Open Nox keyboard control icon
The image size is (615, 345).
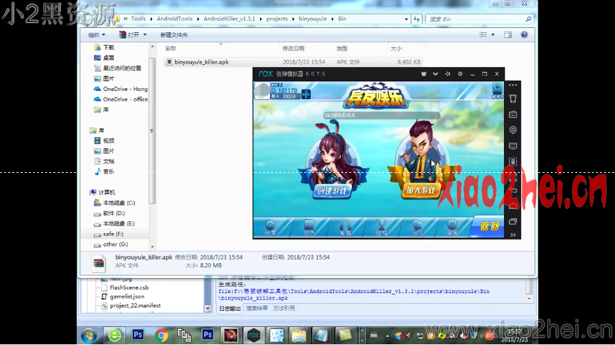click(x=513, y=114)
